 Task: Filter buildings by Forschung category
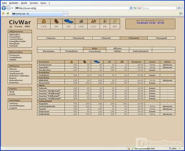coord(95,51)
